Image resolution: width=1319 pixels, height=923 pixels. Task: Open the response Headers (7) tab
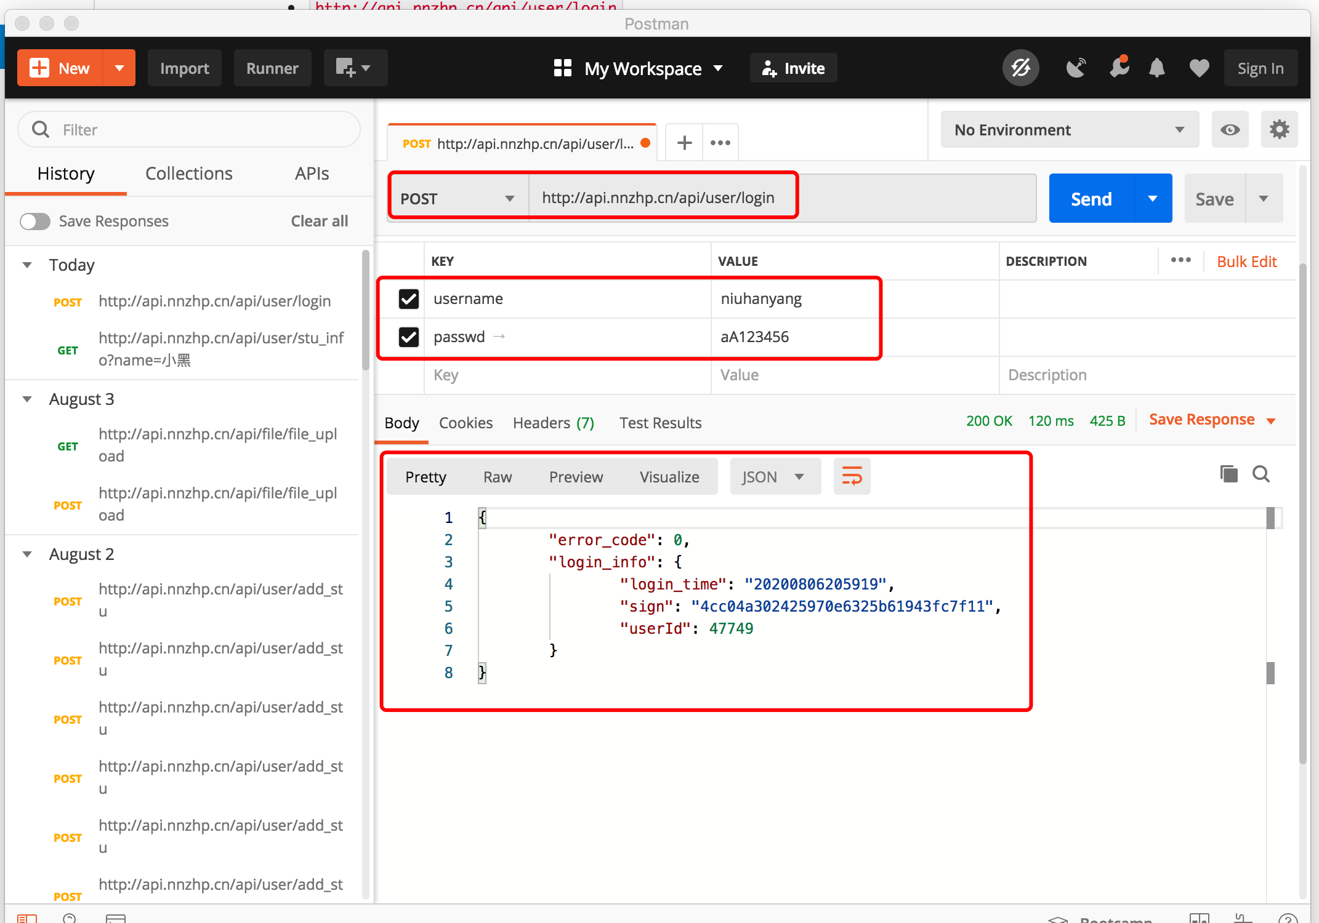[553, 423]
